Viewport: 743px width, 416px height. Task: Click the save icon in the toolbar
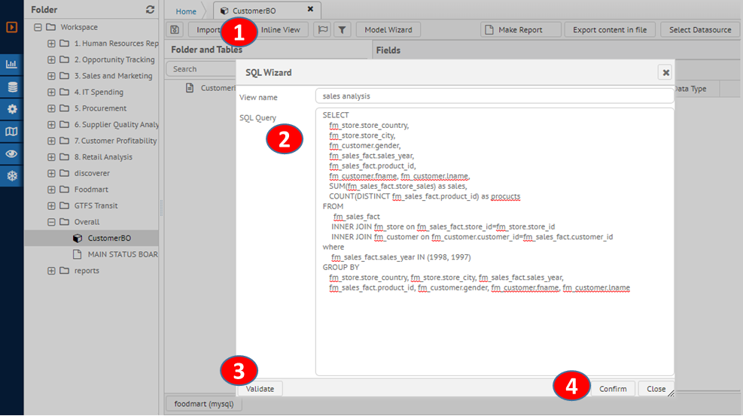(175, 30)
